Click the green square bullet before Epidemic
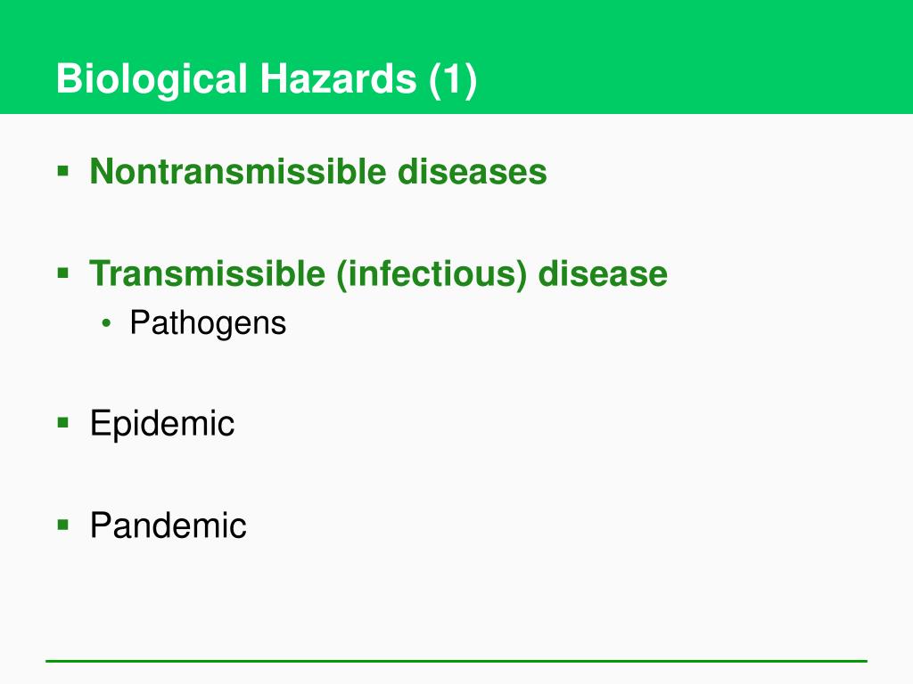 point(63,423)
